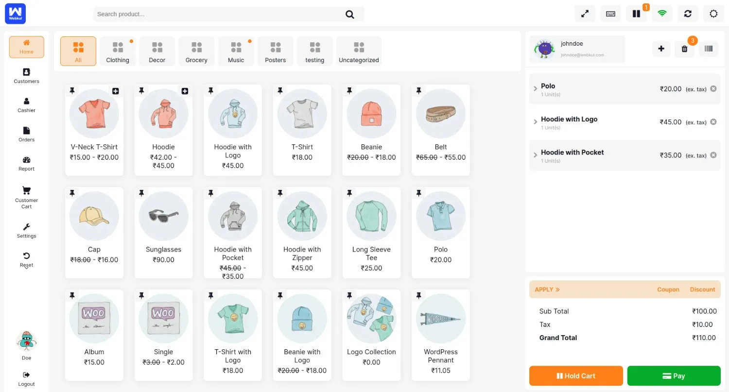
Task: Add custom product plus icon in cart
Action: (661, 49)
